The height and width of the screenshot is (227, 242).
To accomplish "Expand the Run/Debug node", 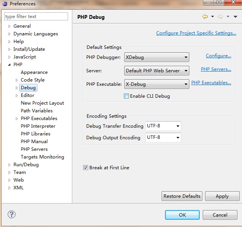I will (9, 165).
